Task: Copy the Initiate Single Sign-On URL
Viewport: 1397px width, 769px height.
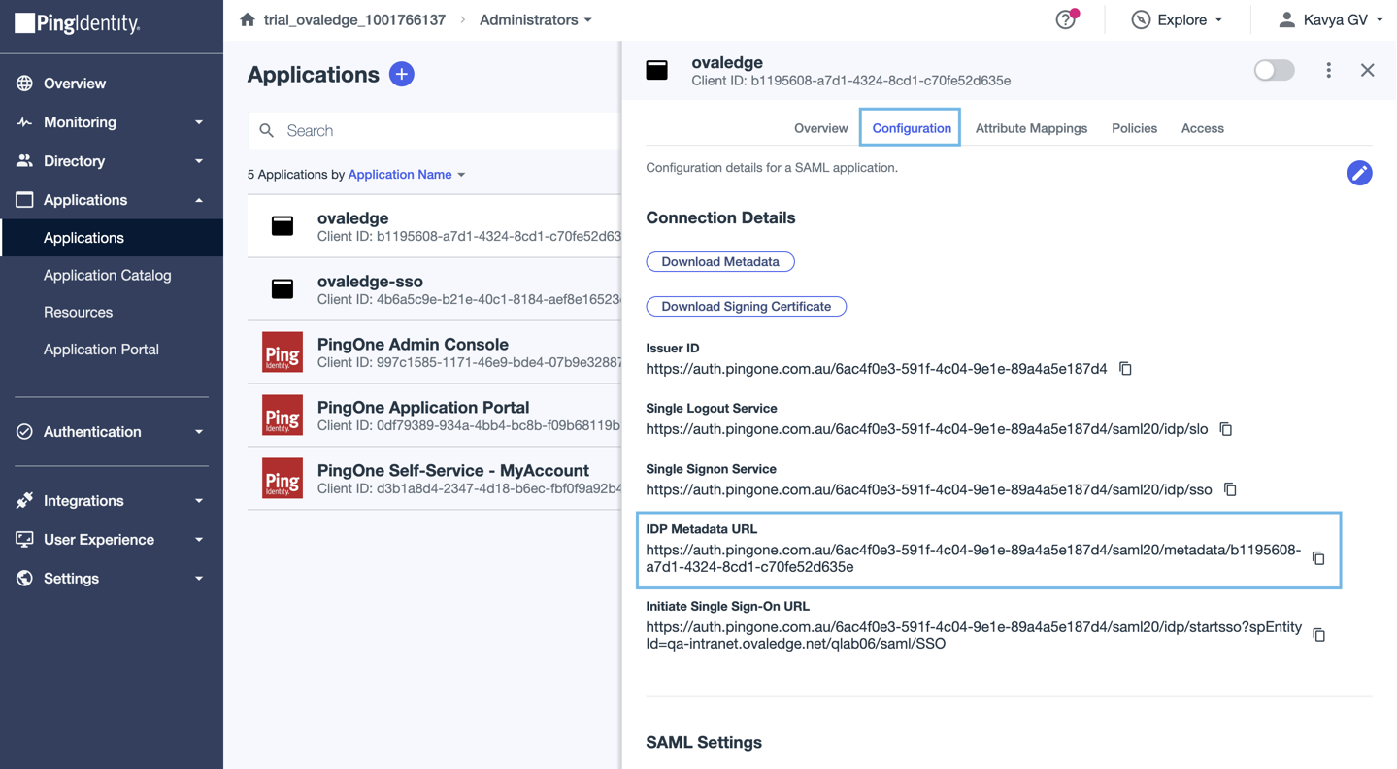Action: (1318, 635)
